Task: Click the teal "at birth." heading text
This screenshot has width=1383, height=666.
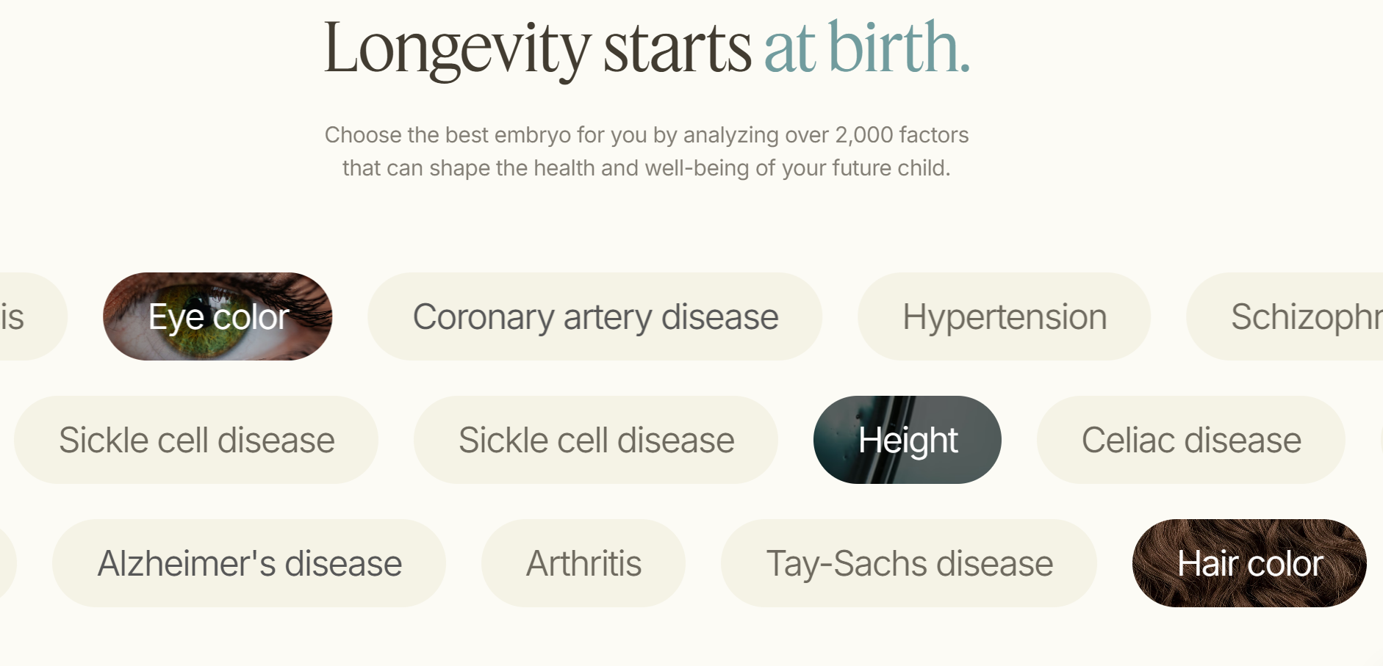Action: pos(866,48)
